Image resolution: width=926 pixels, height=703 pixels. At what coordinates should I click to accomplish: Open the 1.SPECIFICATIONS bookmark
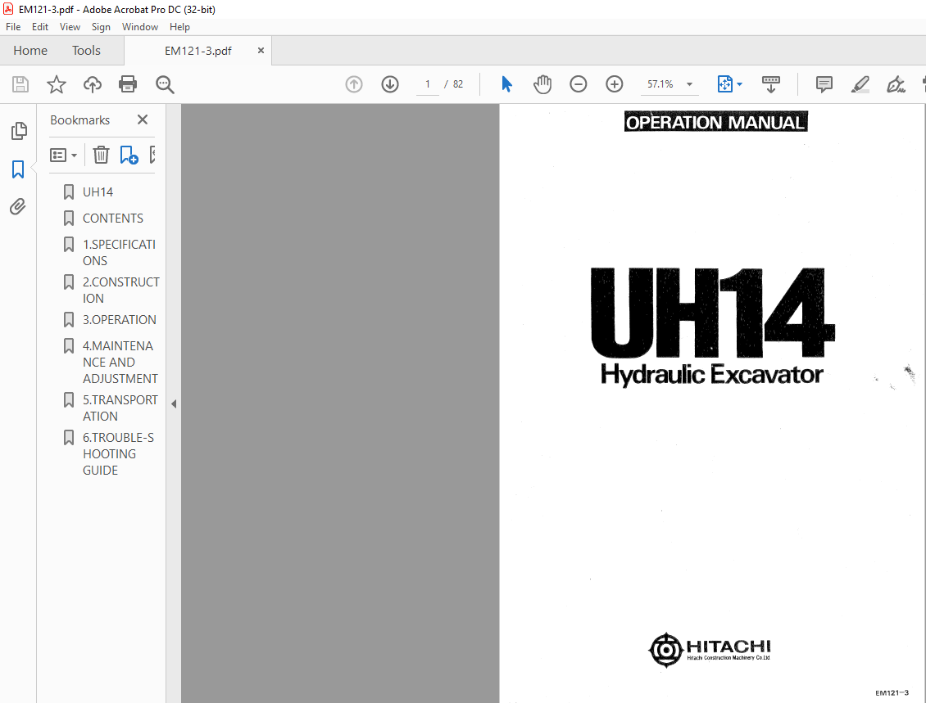tap(119, 252)
